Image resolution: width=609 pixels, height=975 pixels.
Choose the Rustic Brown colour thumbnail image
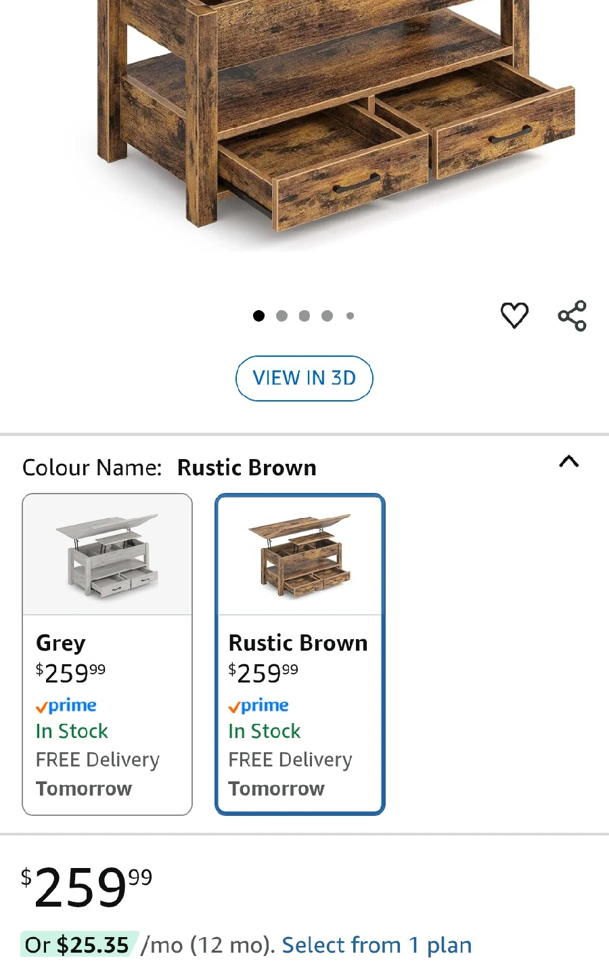tap(300, 555)
